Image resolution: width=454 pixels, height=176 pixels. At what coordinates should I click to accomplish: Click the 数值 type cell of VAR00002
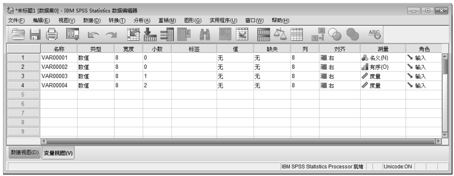pyautogui.click(x=96, y=67)
